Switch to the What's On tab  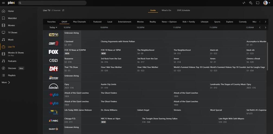(x=166, y=11)
